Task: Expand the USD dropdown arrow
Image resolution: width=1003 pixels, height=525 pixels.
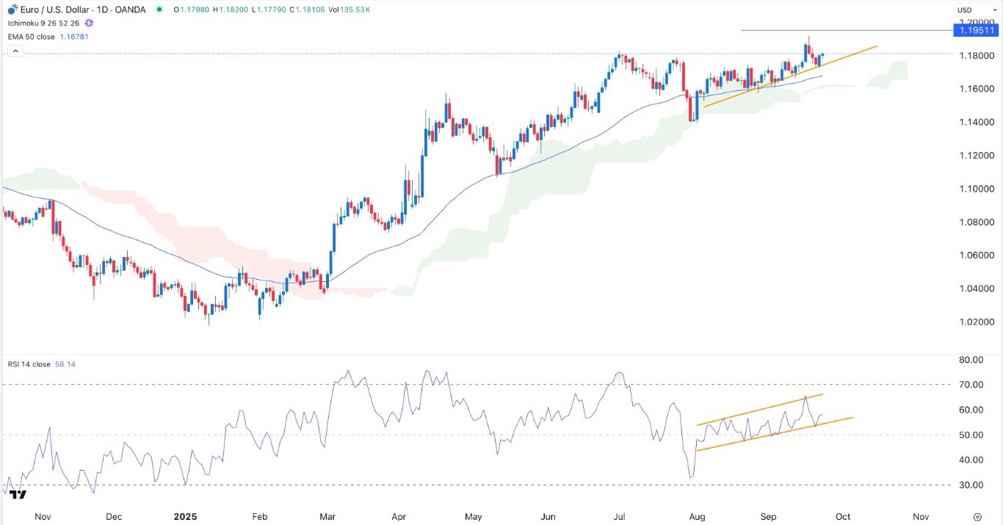Action: [995, 10]
